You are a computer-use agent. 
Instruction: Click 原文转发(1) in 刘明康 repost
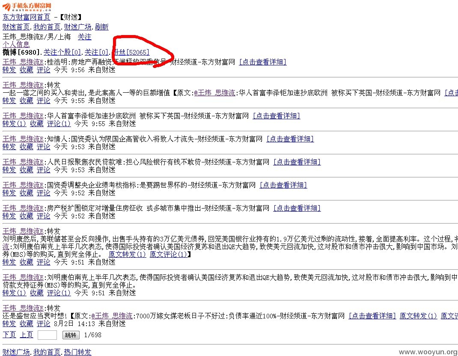[x=128, y=254]
